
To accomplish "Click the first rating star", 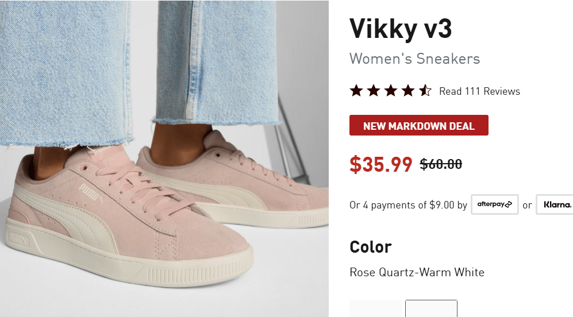I will (x=356, y=91).
